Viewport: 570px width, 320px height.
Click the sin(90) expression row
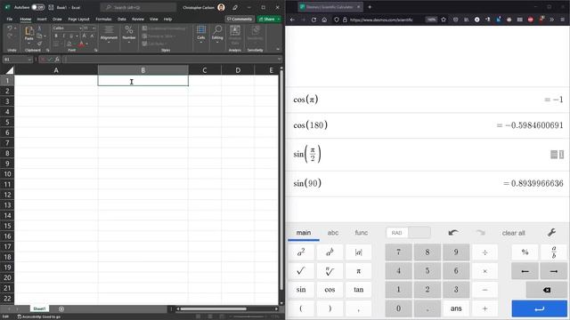coord(427,183)
